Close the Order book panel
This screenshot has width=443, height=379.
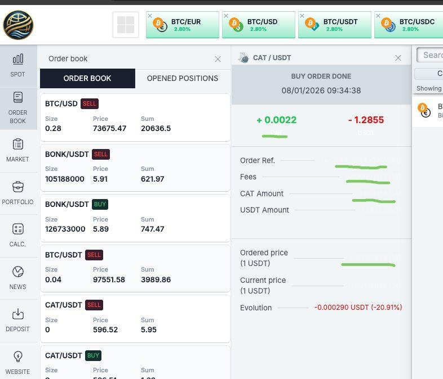pos(218,59)
